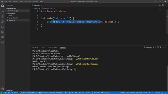The height and width of the screenshot is (94, 168).
Task: Click the Build button in status bar
Action: click(x=71, y=93)
